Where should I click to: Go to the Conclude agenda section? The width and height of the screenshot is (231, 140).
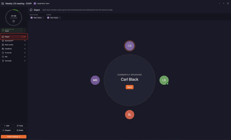tap(14, 61)
